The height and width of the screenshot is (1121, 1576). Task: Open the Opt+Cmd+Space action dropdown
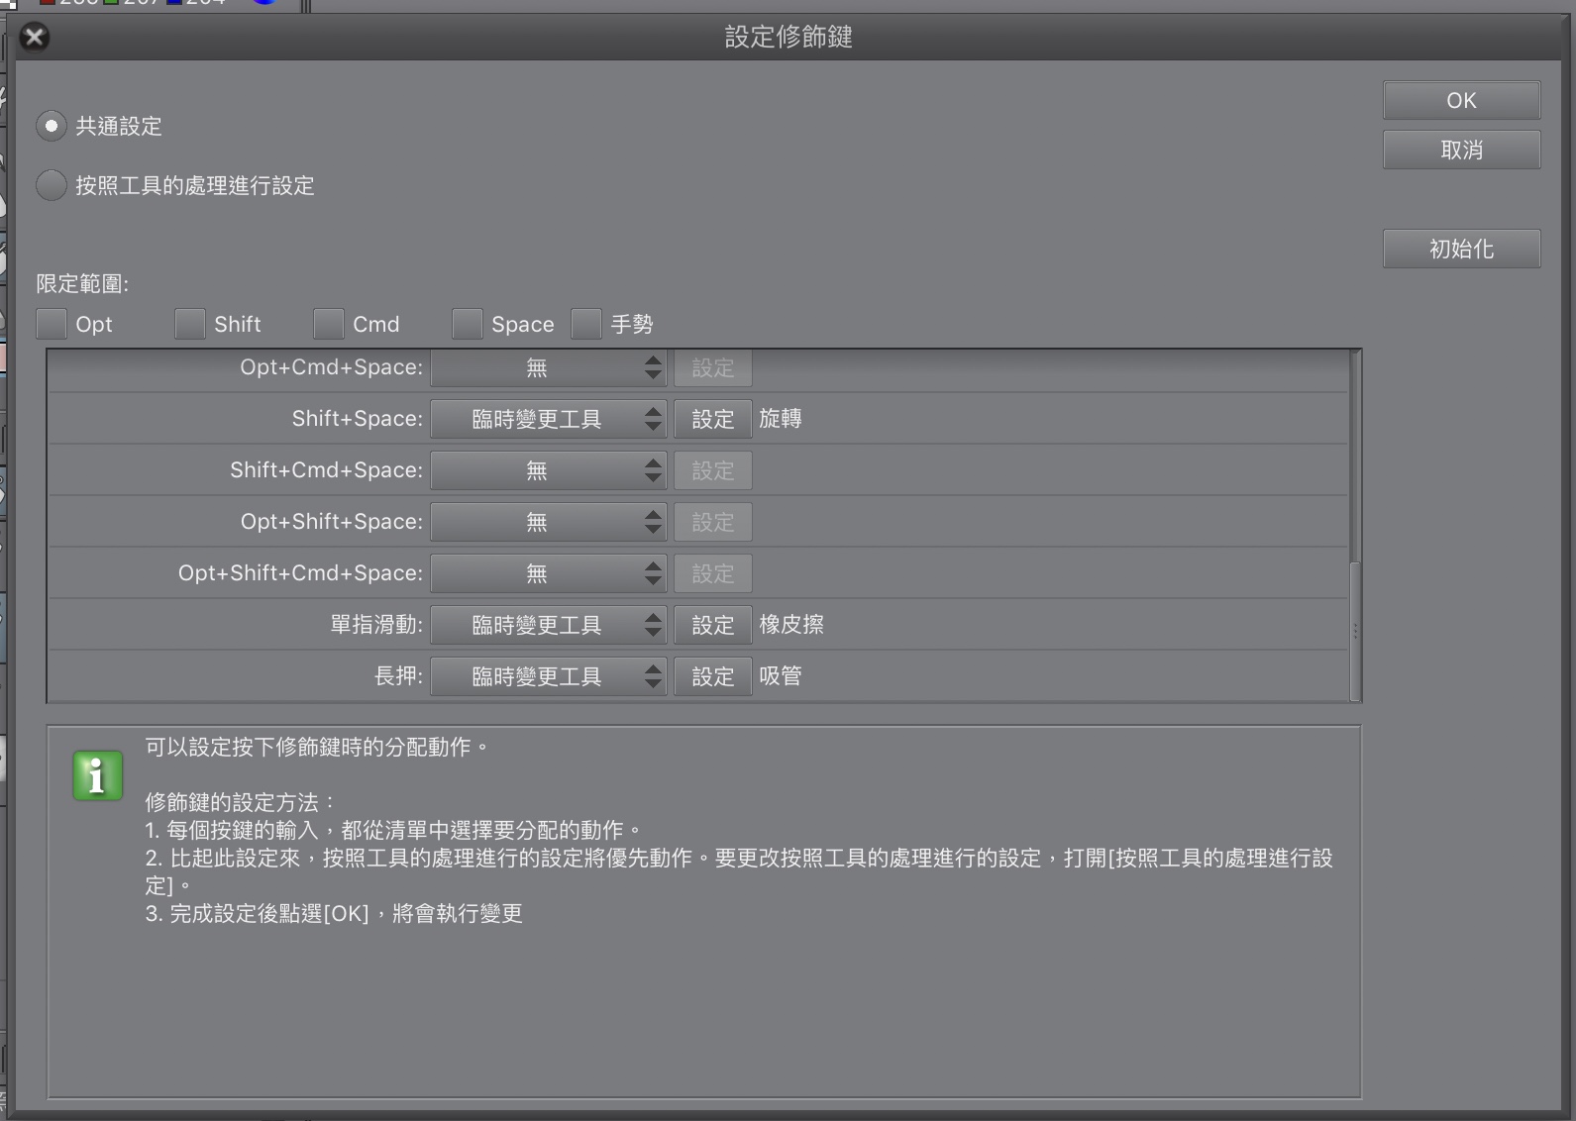[548, 367]
